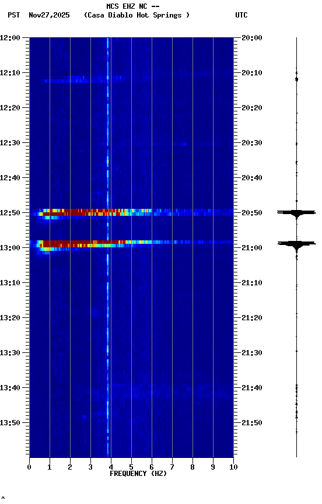Click the 2 Hz frequency tick label
The image size is (322, 504).
pos(70,467)
